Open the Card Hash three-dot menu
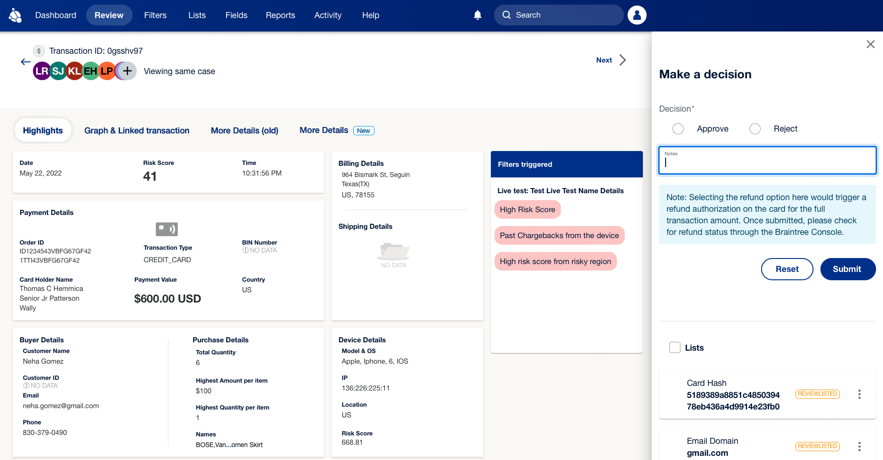883x460 pixels. 859,394
